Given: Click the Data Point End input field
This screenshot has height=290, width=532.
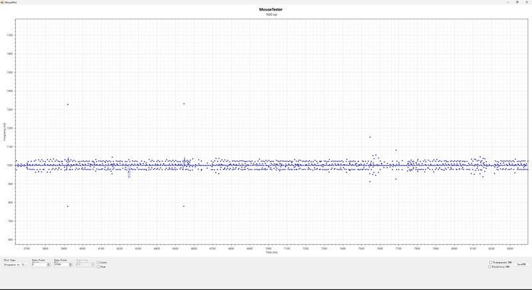Looking at the screenshot, I should point(61,265).
